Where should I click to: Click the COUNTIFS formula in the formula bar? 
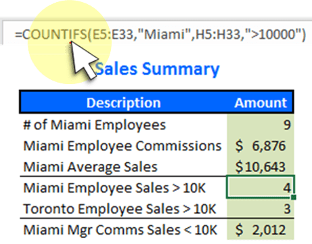160,35
